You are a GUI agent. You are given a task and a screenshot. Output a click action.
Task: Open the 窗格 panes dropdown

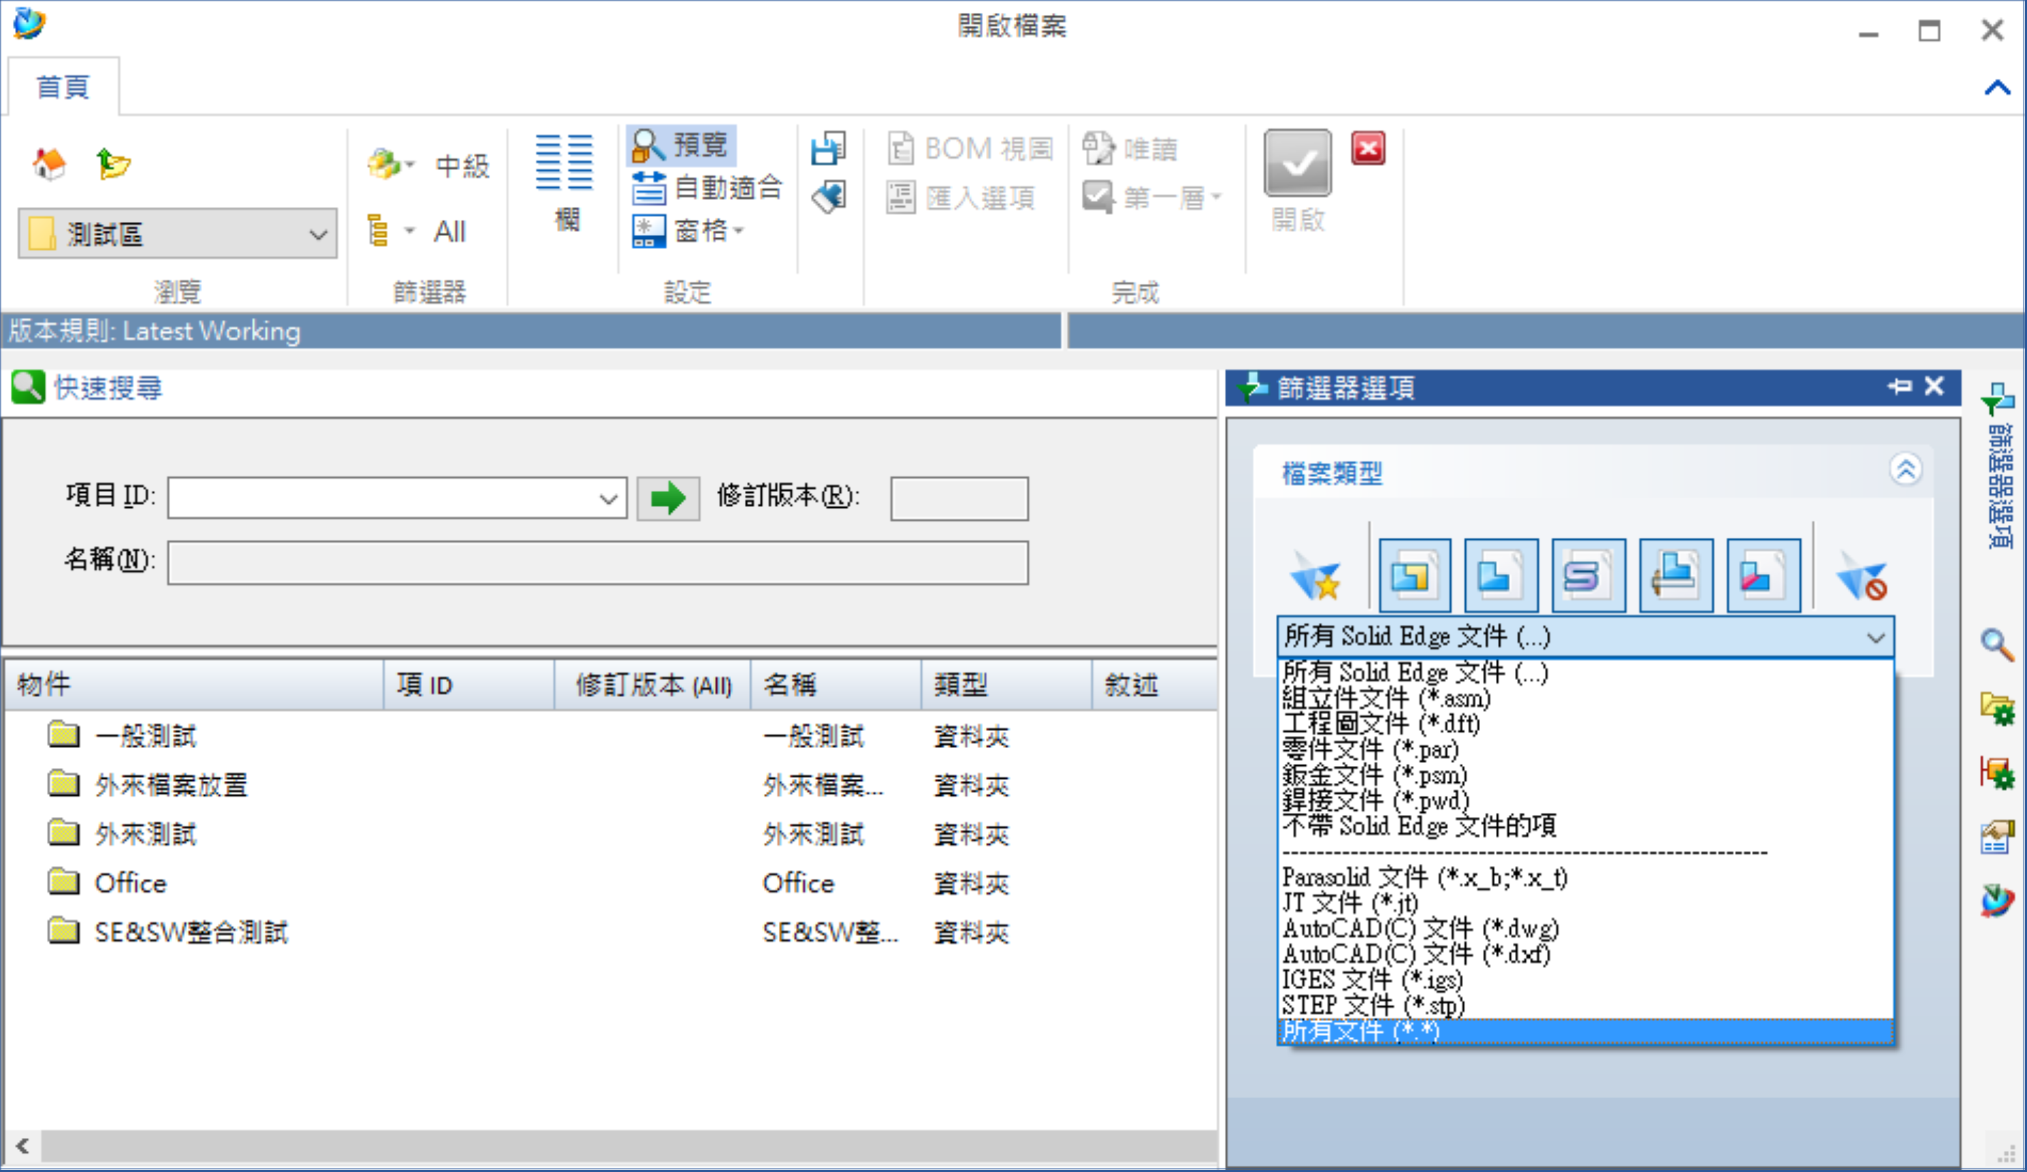(x=689, y=231)
